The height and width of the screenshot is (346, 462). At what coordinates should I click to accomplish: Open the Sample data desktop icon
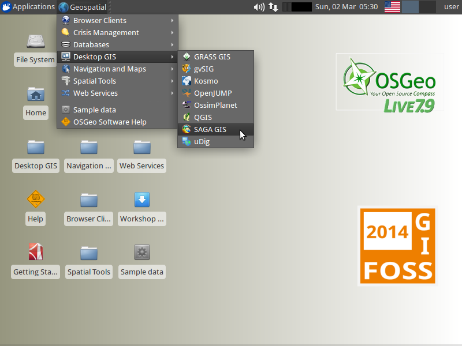click(x=141, y=252)
